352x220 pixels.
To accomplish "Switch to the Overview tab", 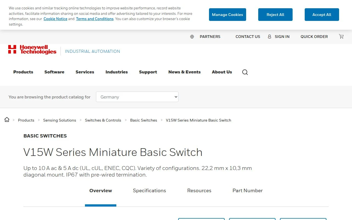I will 101,191.
